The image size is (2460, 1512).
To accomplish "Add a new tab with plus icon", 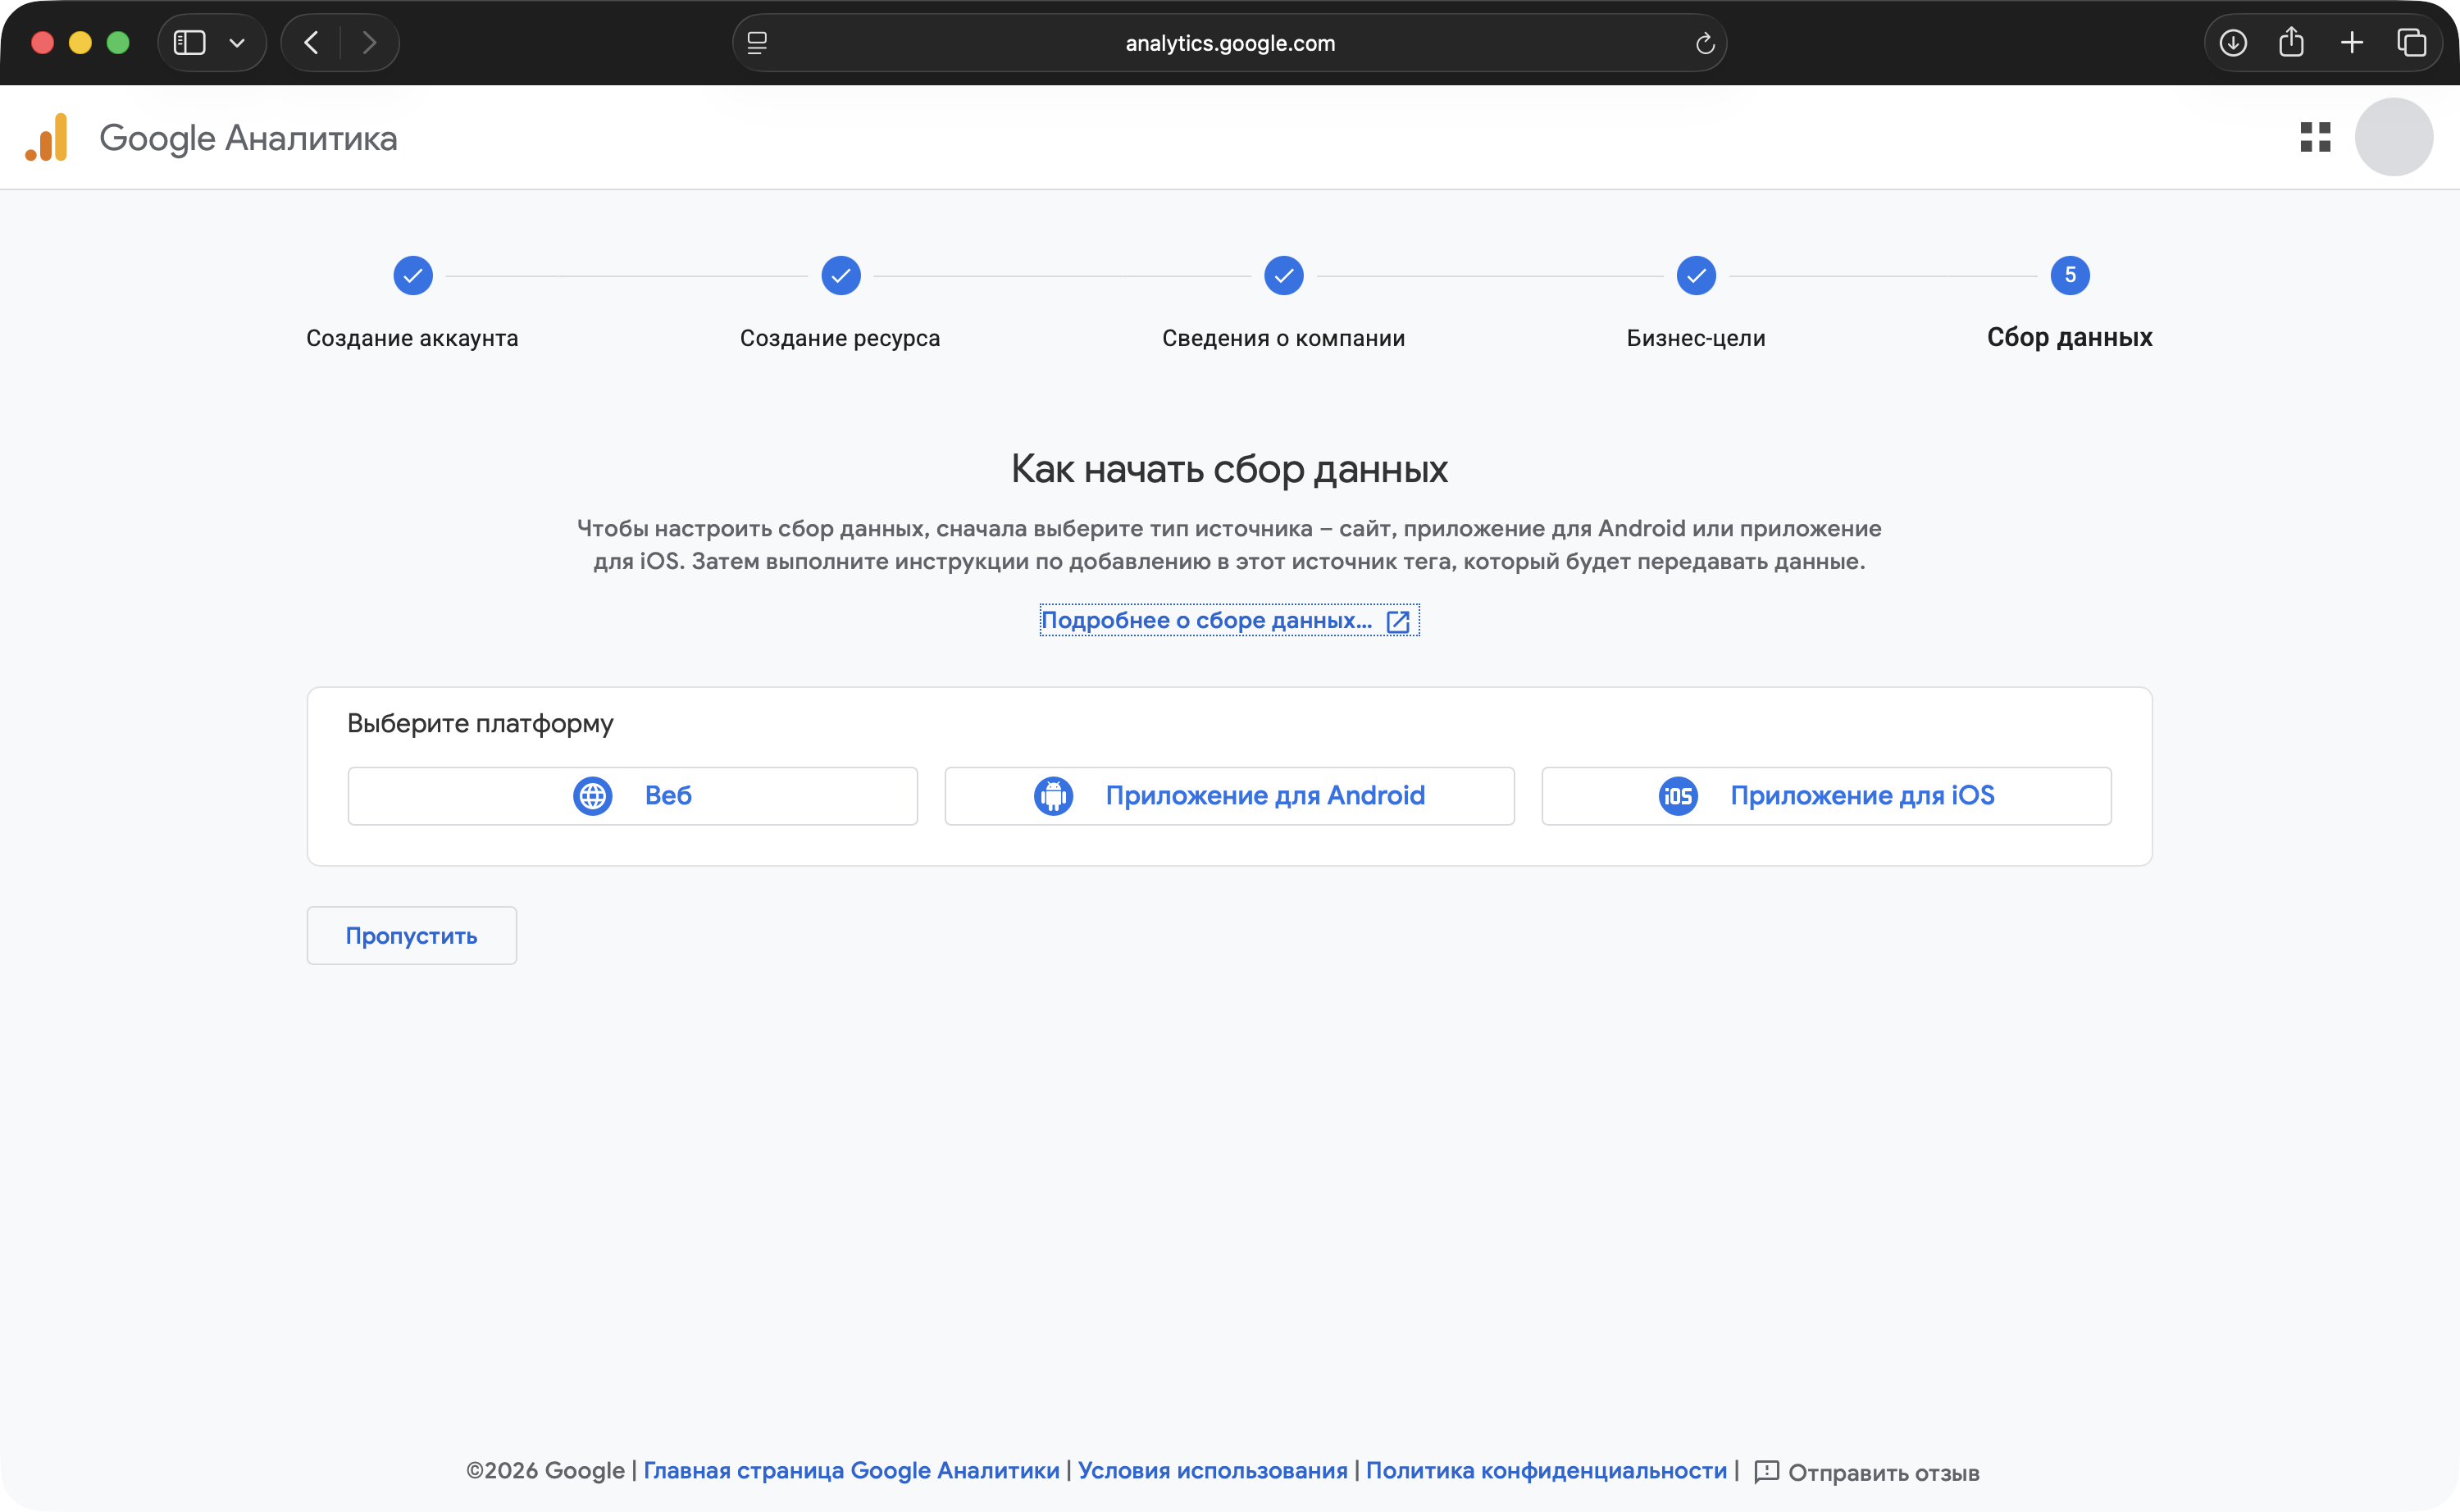I will (x=2352, y=43).
